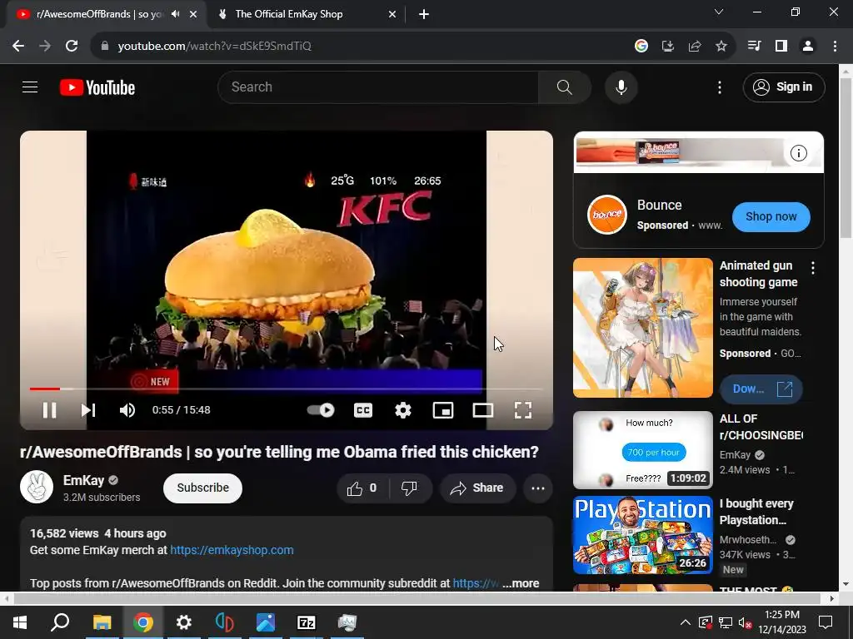Screen dimensions: 853x639
Task: Reload the page
Action: point(72,47)
